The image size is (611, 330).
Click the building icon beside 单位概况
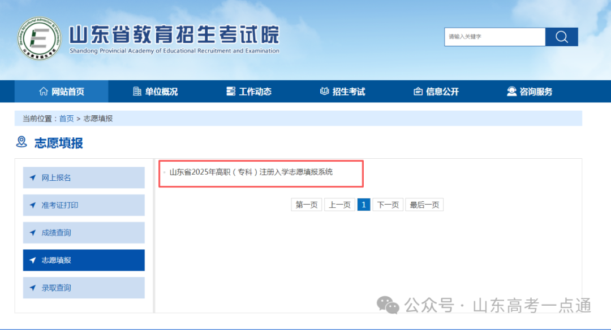point(137,92)
